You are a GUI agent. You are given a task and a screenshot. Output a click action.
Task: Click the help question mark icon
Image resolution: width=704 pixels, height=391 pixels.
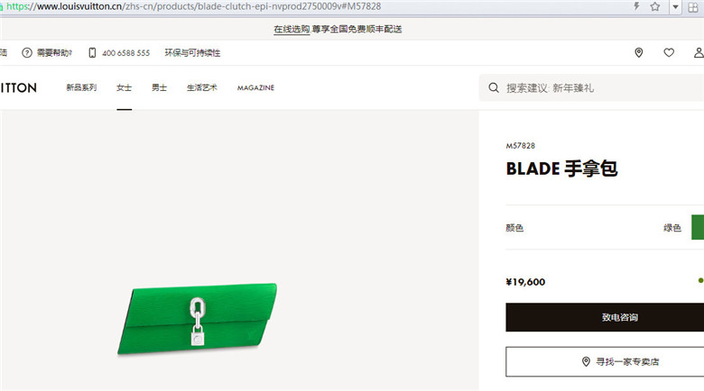[x=27, y=53]
